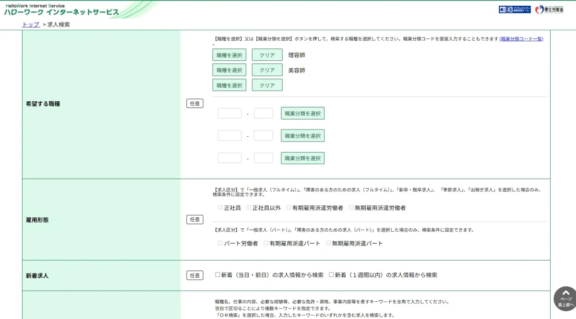Click 職種を選択 next to 理容師
Viewport: 576px width, 319px height.
229,55
